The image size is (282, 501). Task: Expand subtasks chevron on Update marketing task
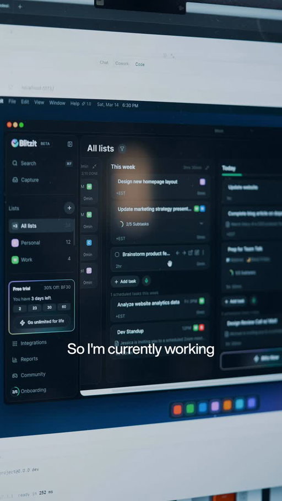[x=201, y=223]
